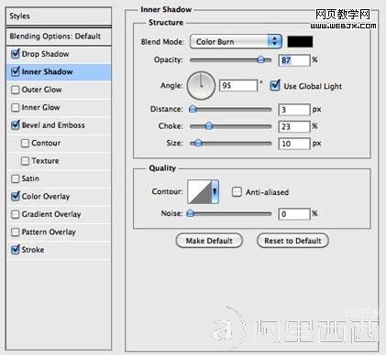Viewport: 386px width, 355px height.
Task: Toggle the Use Global Light checkbox
Action: (x=275, y=86)
